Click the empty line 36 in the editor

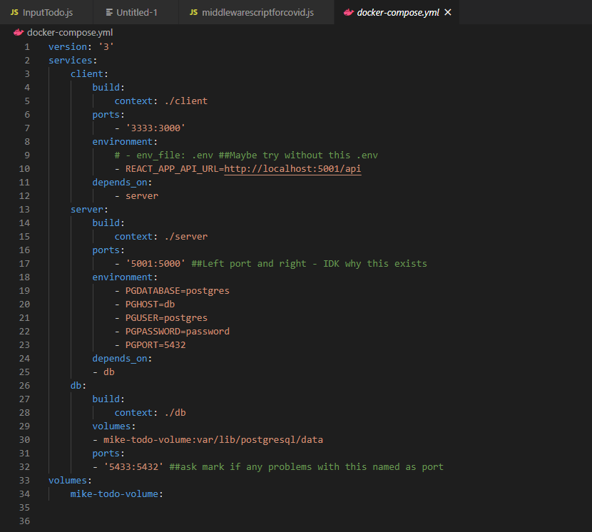(214, 521)
